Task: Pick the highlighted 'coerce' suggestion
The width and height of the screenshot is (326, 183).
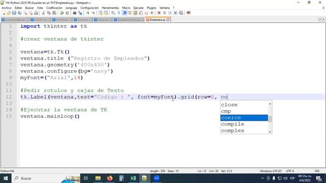Action: click(244, 118)
